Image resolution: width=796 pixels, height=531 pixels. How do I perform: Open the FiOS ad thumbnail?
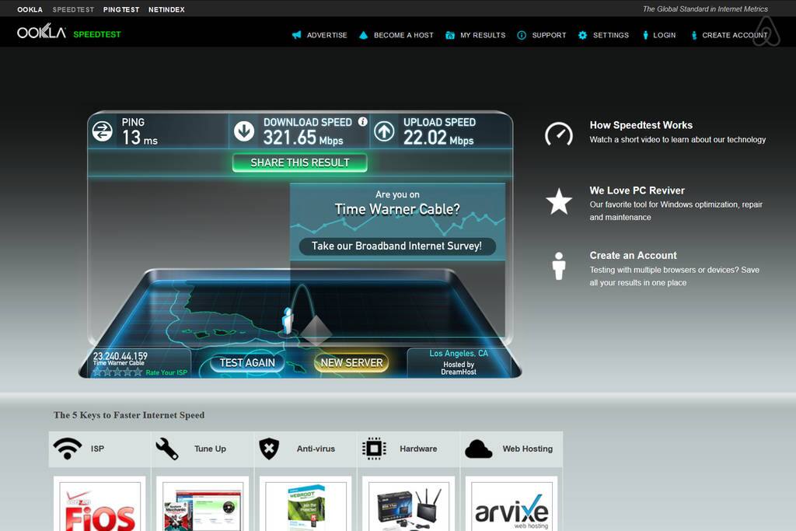tap(99, 505)
